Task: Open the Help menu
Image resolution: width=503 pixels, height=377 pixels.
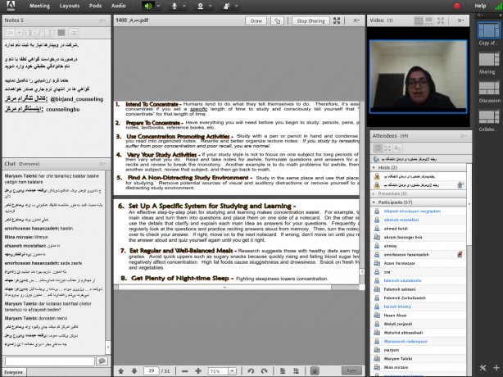Action: pos(480,6)
